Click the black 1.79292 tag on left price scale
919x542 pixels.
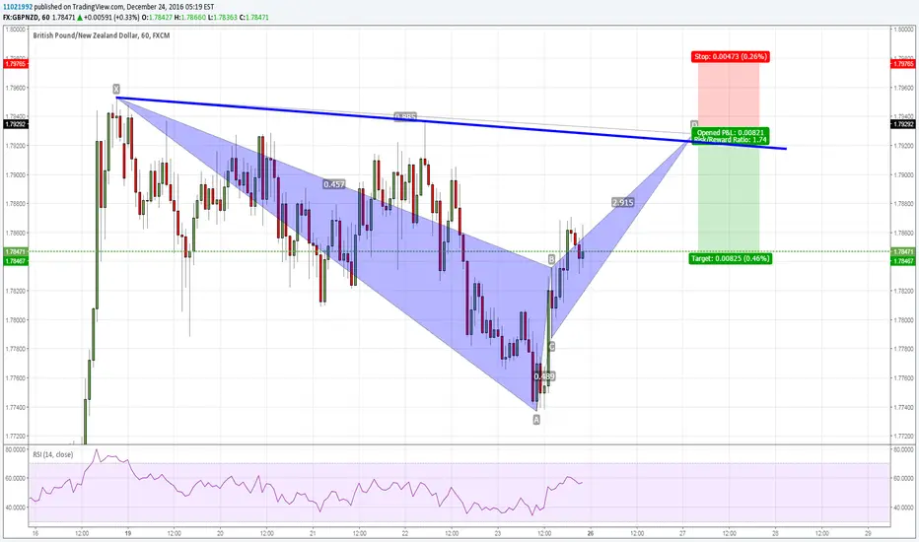coord(15,124)
